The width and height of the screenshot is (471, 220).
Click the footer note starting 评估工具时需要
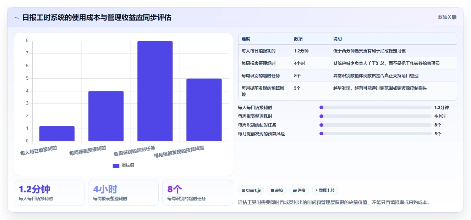pyautogui.click(x=334, y=203)
